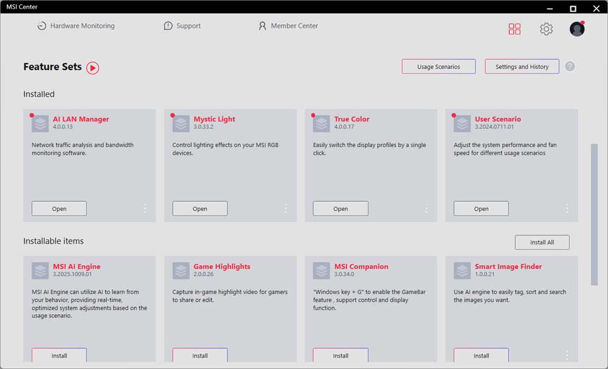Install Smart Image Finder
Viewport: 608px width, 369px height.
[481, 355]
